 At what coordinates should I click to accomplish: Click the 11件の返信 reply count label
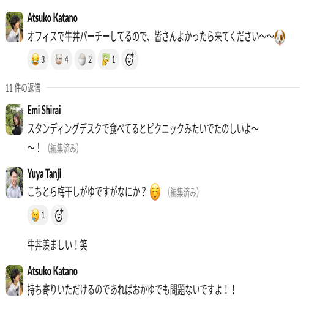click(x=23, y=88)
